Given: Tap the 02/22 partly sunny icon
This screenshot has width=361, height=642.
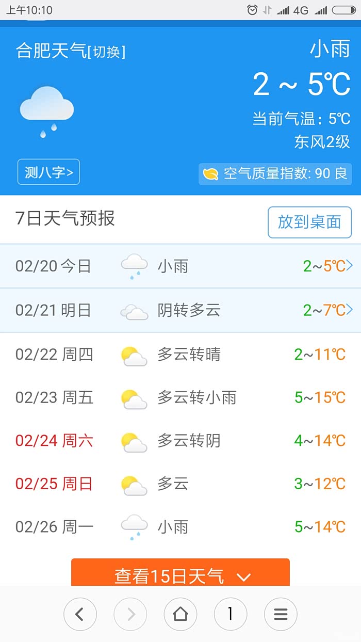Looking at the screenshot, I should coord(134,356).
